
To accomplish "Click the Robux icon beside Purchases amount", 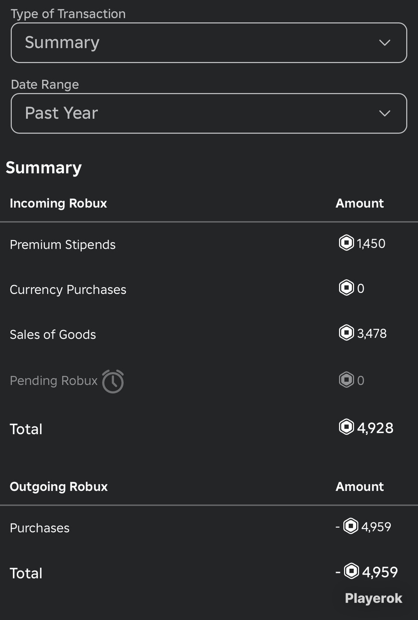I will [351, 526].
